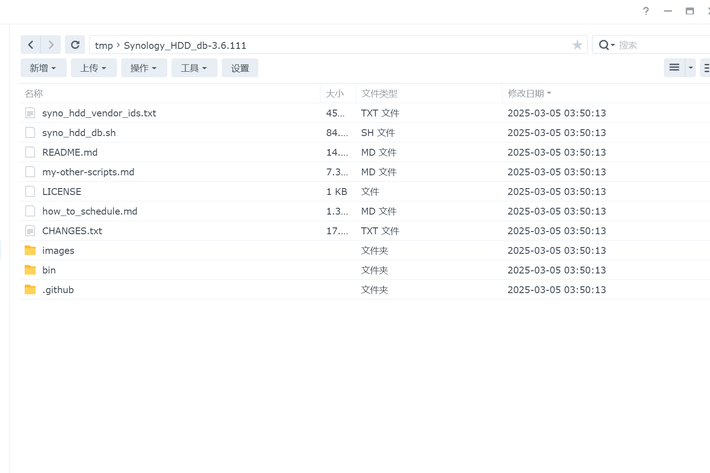Navigate to tmp in breadcrumb path
Screen dimensions: 710x473
104,45
